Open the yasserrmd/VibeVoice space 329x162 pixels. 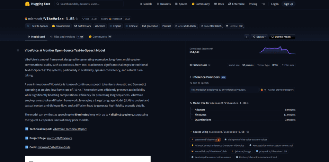point(205,139)
